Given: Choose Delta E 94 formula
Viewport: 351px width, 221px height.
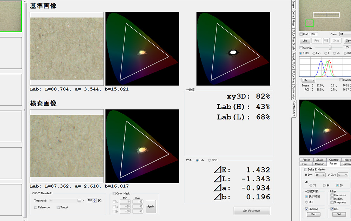Looking at the screenshot, I should pos(324,186).
